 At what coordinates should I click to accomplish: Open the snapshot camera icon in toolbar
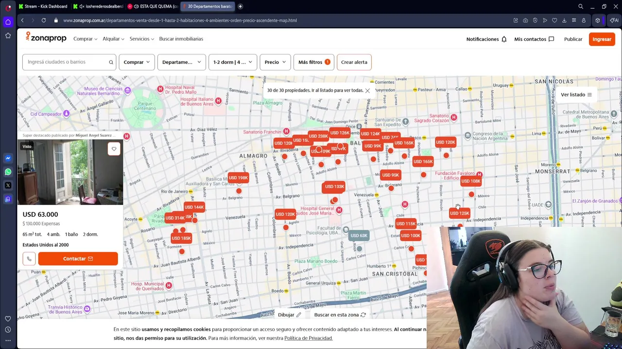525,20
